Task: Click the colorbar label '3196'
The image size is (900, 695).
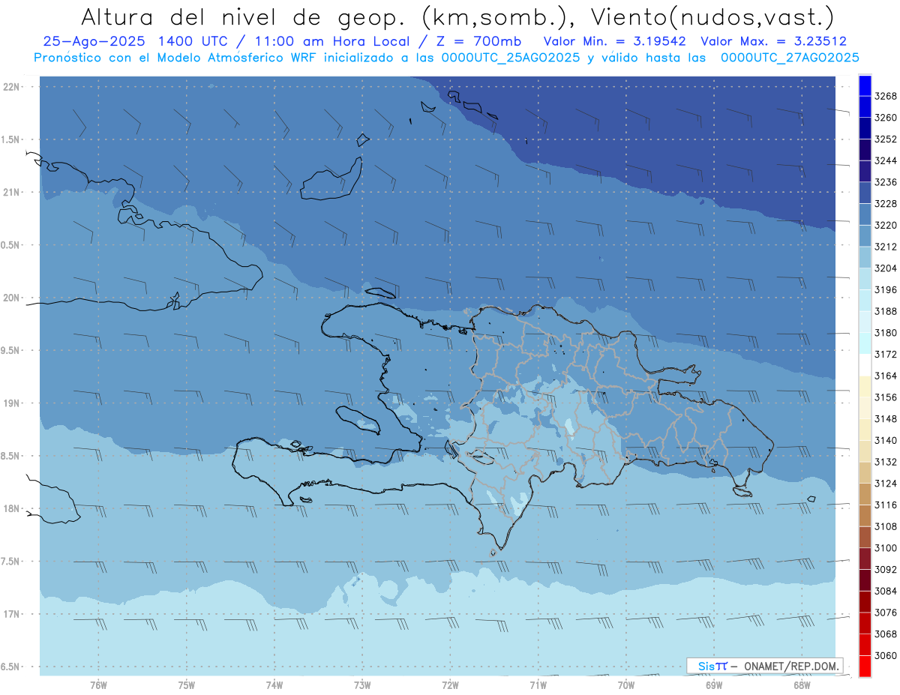Action: tap(886, 289)
